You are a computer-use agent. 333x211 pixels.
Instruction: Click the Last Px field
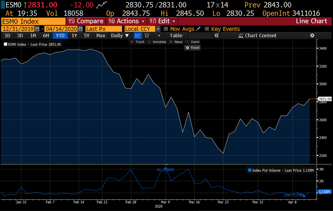[x=104, y=29]
